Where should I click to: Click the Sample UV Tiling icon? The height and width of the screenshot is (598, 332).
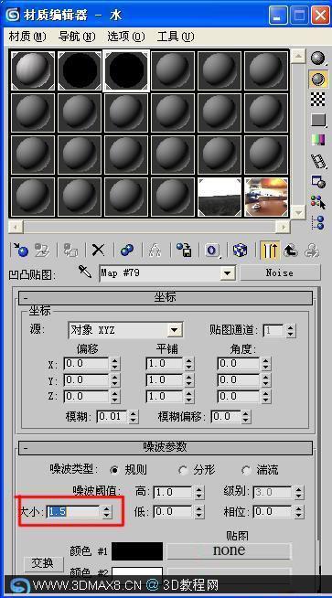coord(317,120)
